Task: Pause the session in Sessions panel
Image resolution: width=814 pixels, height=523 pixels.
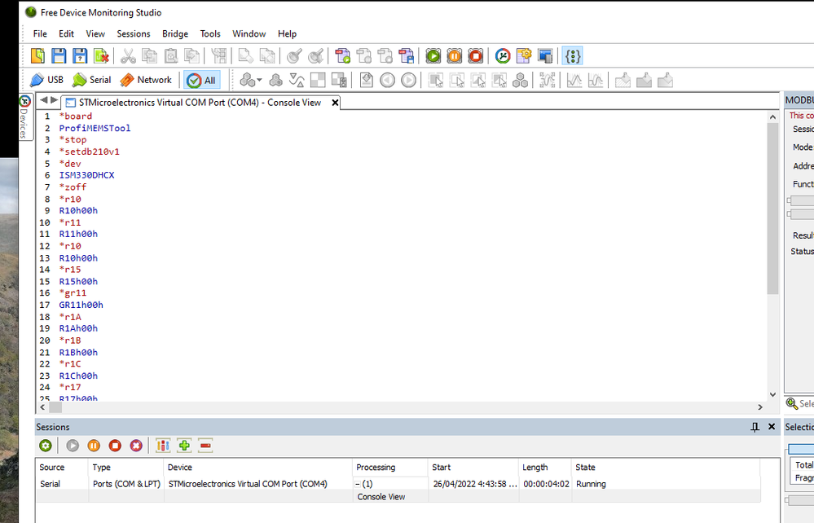Action: 94,445
